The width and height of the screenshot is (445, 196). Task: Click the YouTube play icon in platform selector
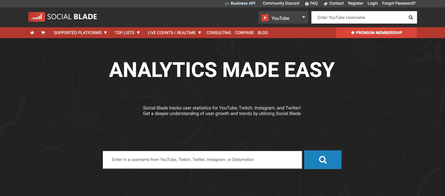click(x=265, y=18)
